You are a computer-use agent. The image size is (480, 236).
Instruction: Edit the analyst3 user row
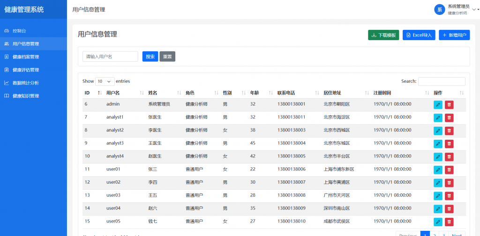click(438, 144)
